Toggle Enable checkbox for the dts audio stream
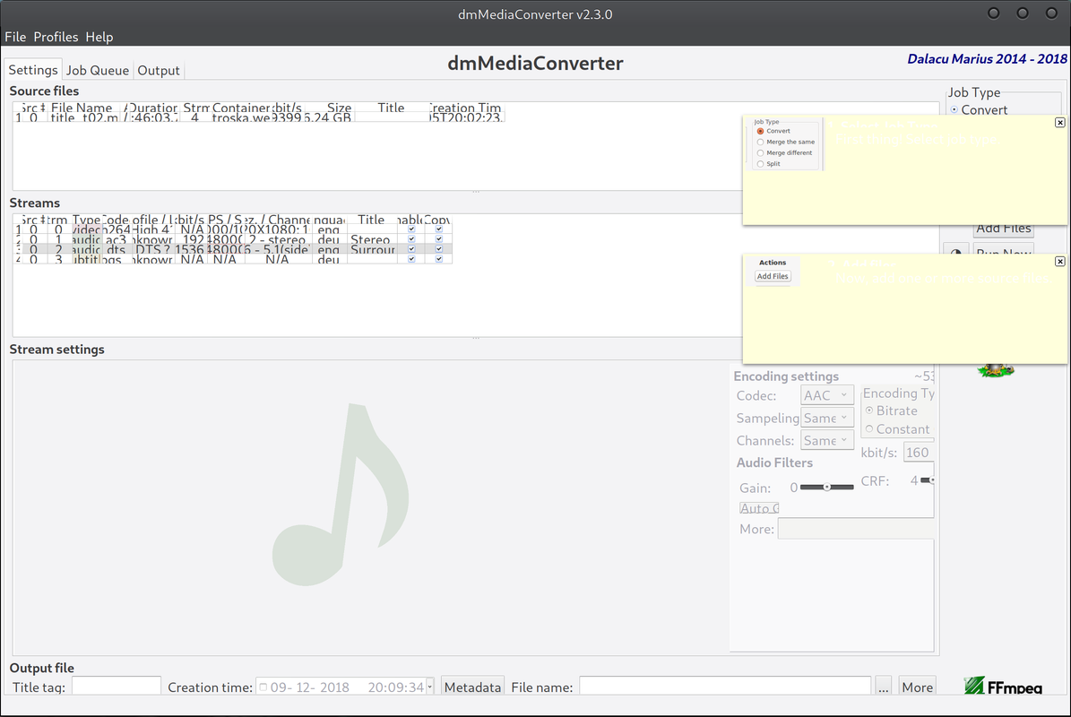Image resolution: width=1071 pixels, height=717 pixels. click(411, 249)
